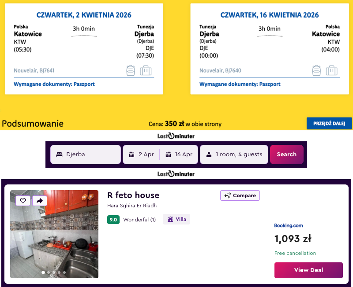The width and height of the screenshot is (353, 287).
Task: Click the suitcase icon on outbound flight
Action: point(146,70)
